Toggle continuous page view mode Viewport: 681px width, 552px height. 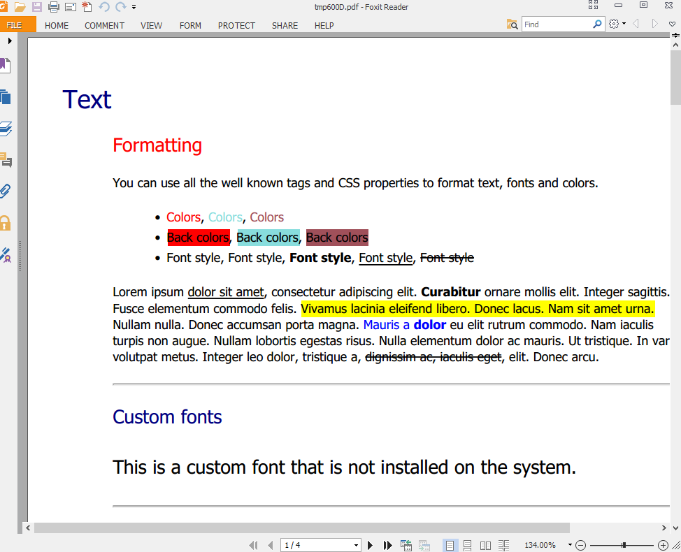coord(468,545)
